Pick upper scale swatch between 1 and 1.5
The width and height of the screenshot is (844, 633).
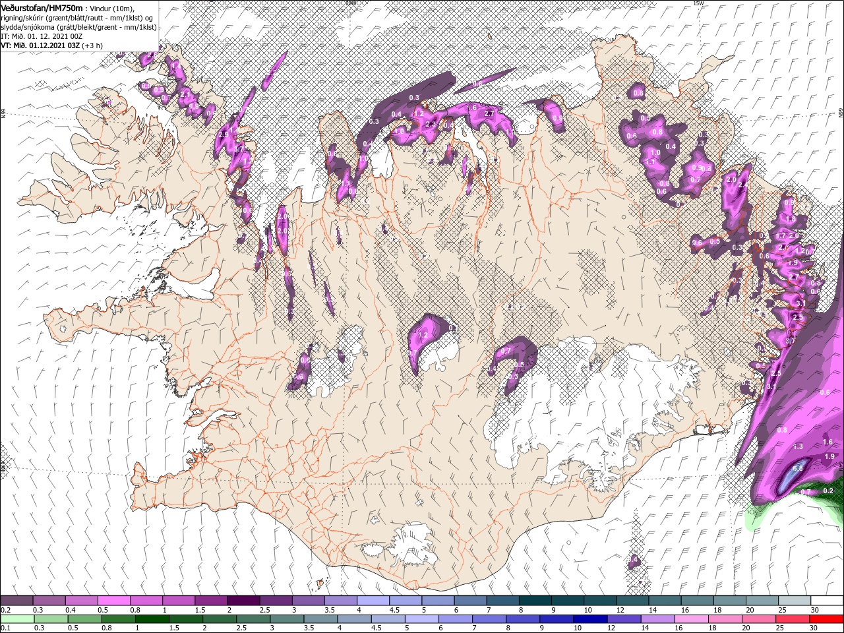179,601
